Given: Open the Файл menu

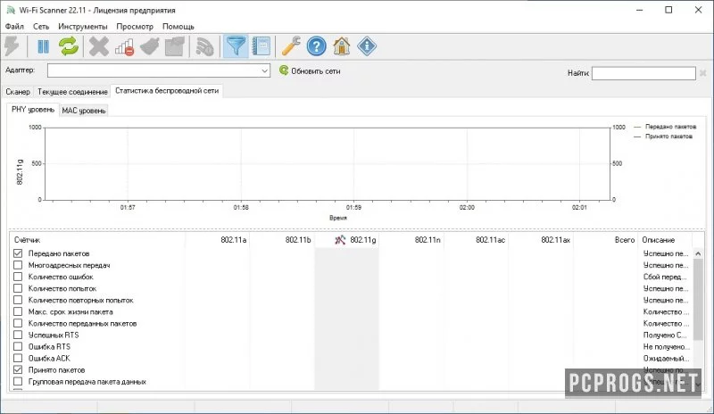Looking at the screenshot, I should click(x=14, y=27).
